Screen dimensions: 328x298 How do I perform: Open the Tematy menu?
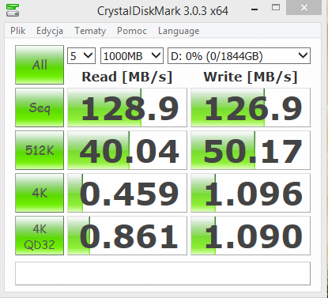[90, 31]
